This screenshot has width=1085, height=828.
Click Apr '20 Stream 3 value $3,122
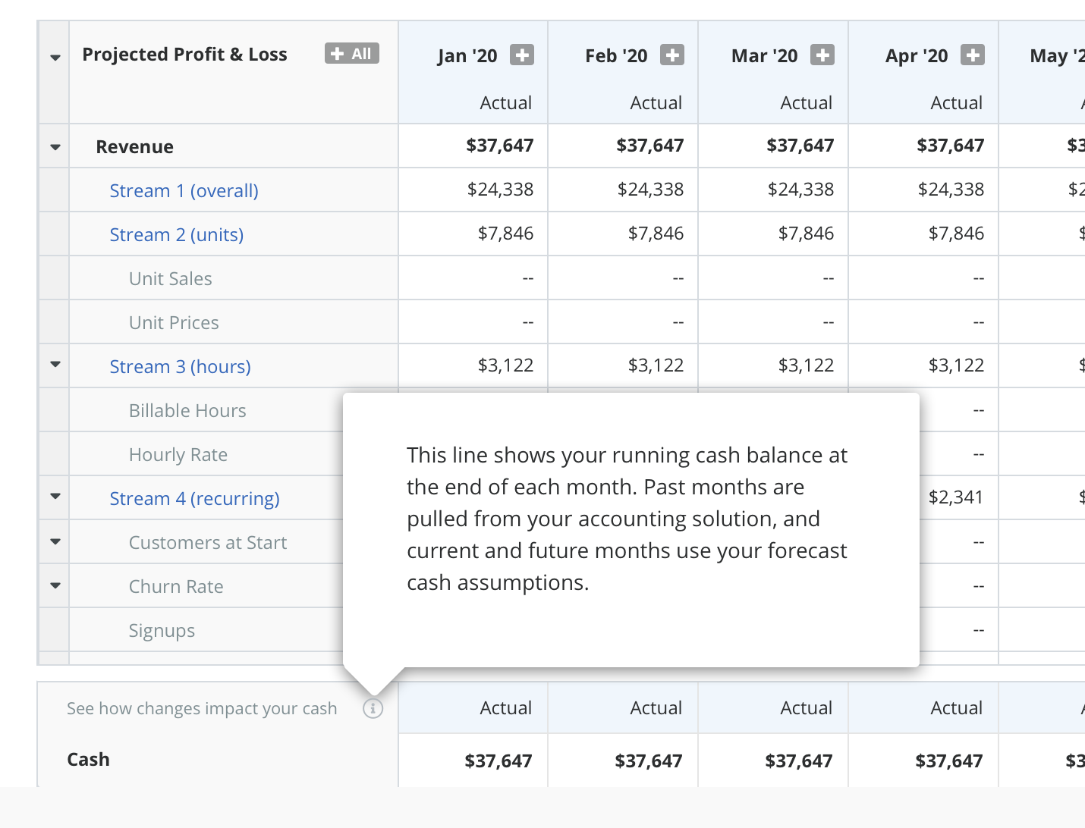(956, 365)
